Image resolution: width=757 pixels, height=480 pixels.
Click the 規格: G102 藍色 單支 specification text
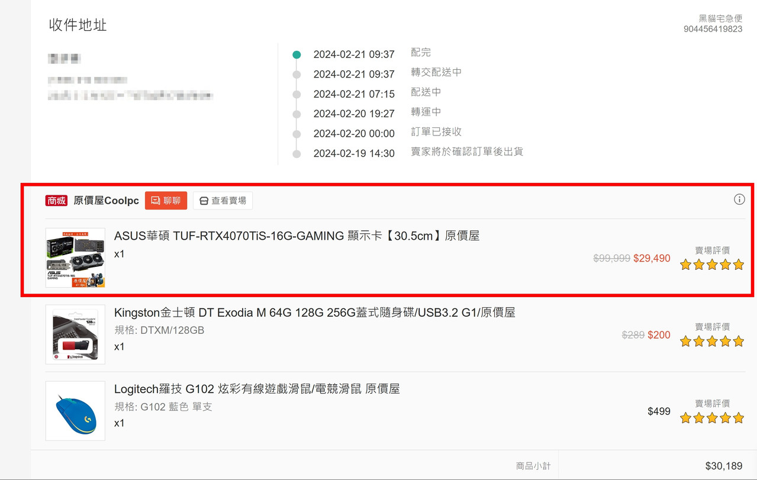pos(163,407)
